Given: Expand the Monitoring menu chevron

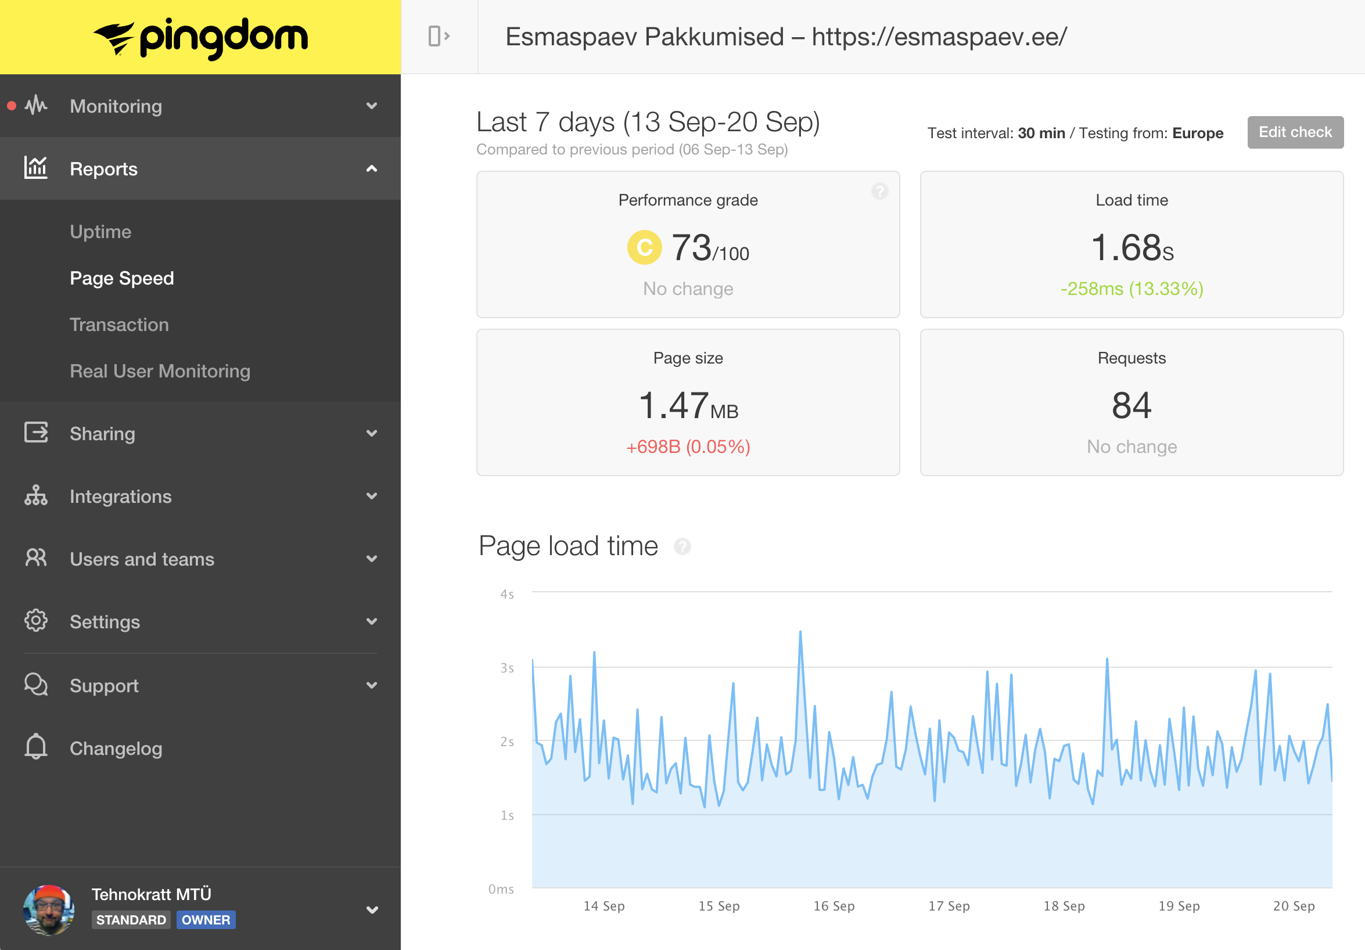Looking at the screenshot, I should [372, 106].
